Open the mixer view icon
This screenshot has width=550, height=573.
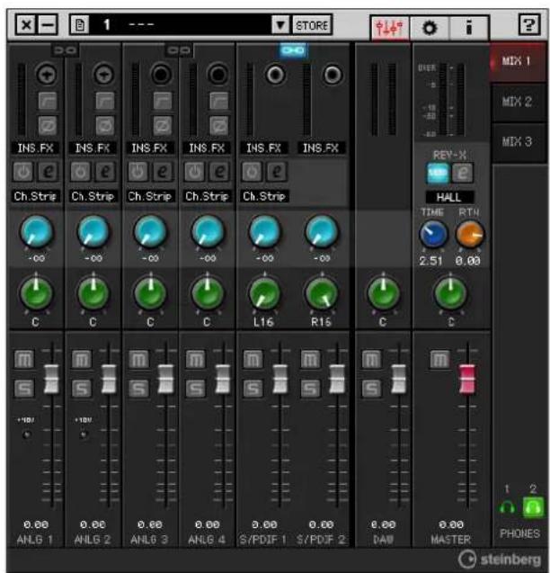coord(390,27)
